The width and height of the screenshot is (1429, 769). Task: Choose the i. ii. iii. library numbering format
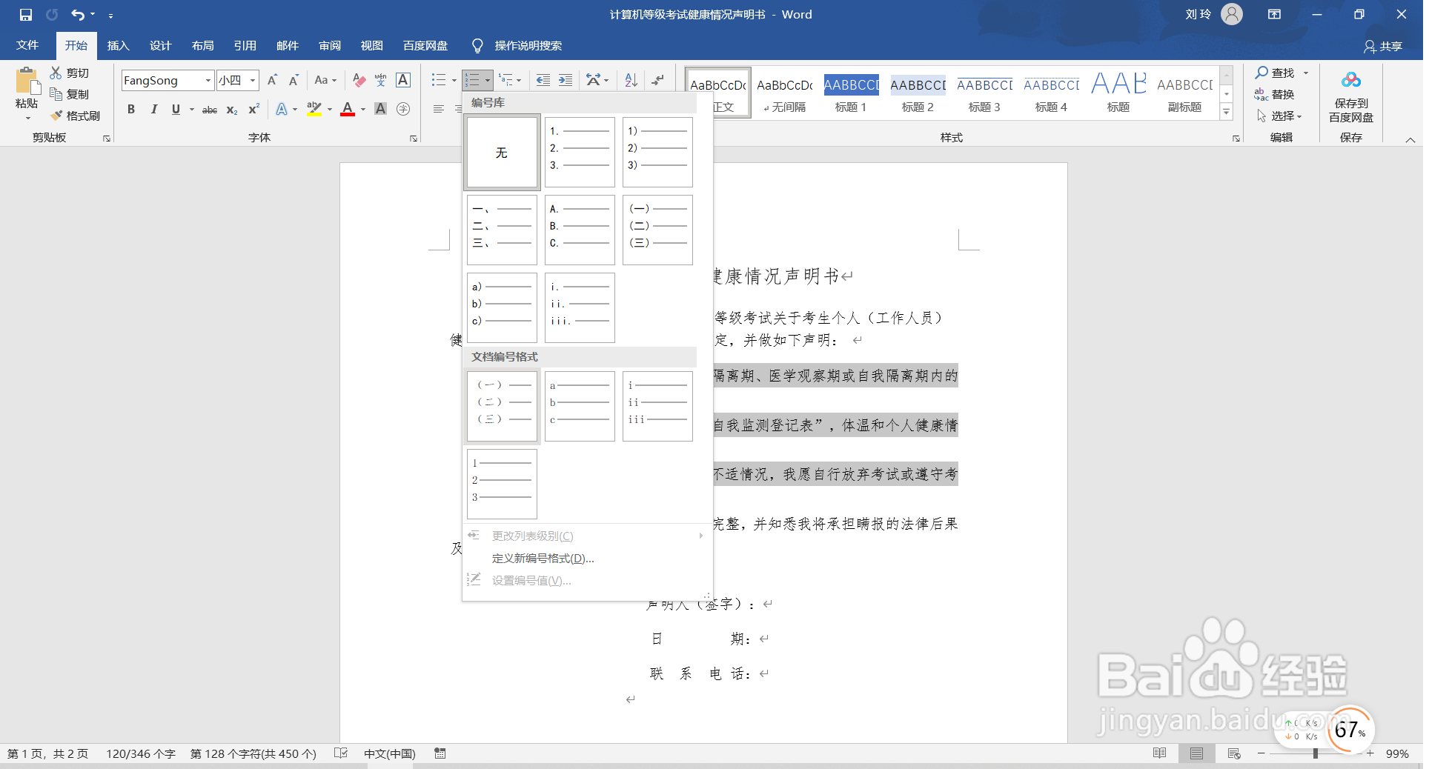580,307
